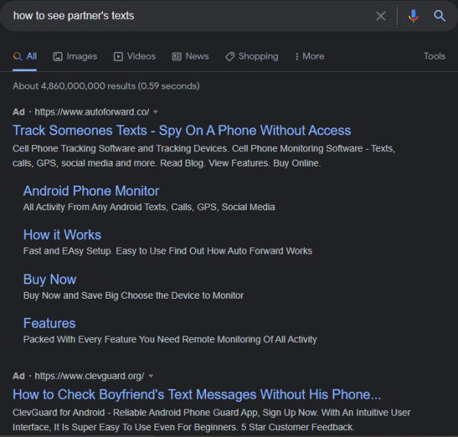Click the News tab newspaper icon
Screen dimensions: 458x437
[x=176, y=57]
